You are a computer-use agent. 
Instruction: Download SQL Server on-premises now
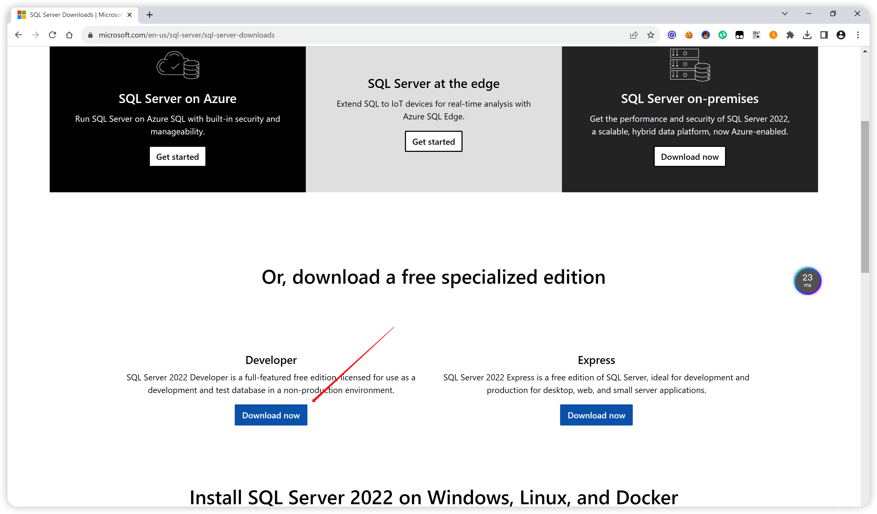click(x=690, y=156)
